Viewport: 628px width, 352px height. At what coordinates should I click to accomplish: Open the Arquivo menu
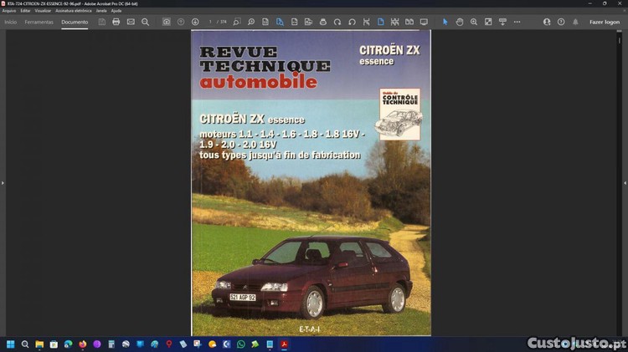[9, 10]
